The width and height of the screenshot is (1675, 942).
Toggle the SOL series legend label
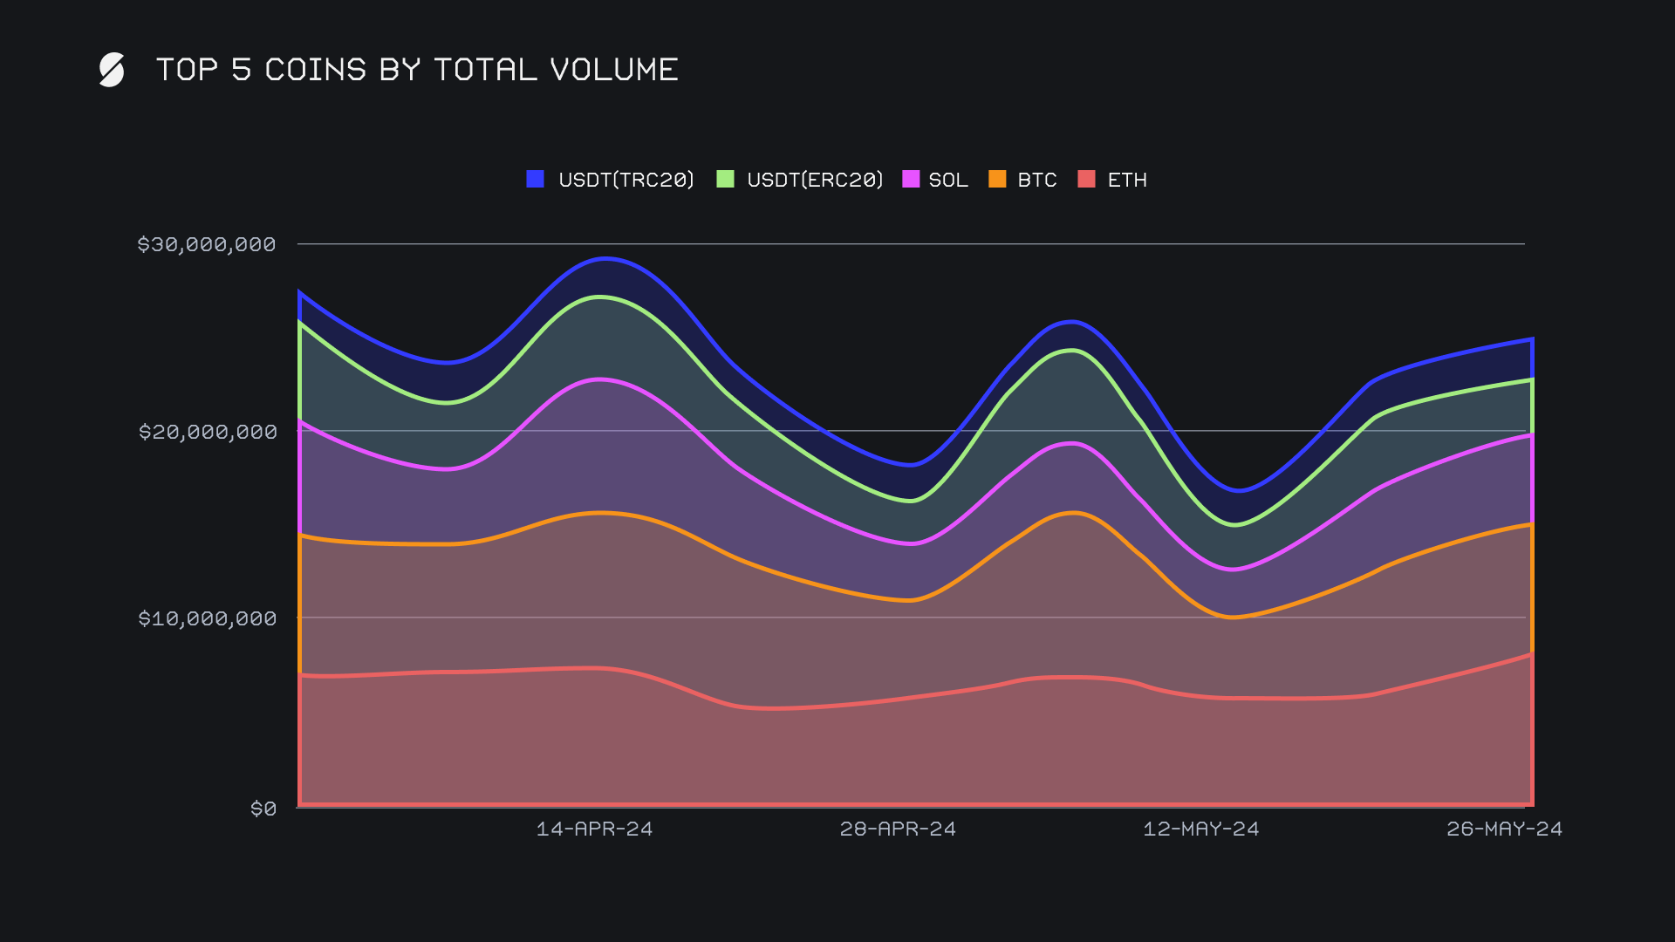[948, 180]
